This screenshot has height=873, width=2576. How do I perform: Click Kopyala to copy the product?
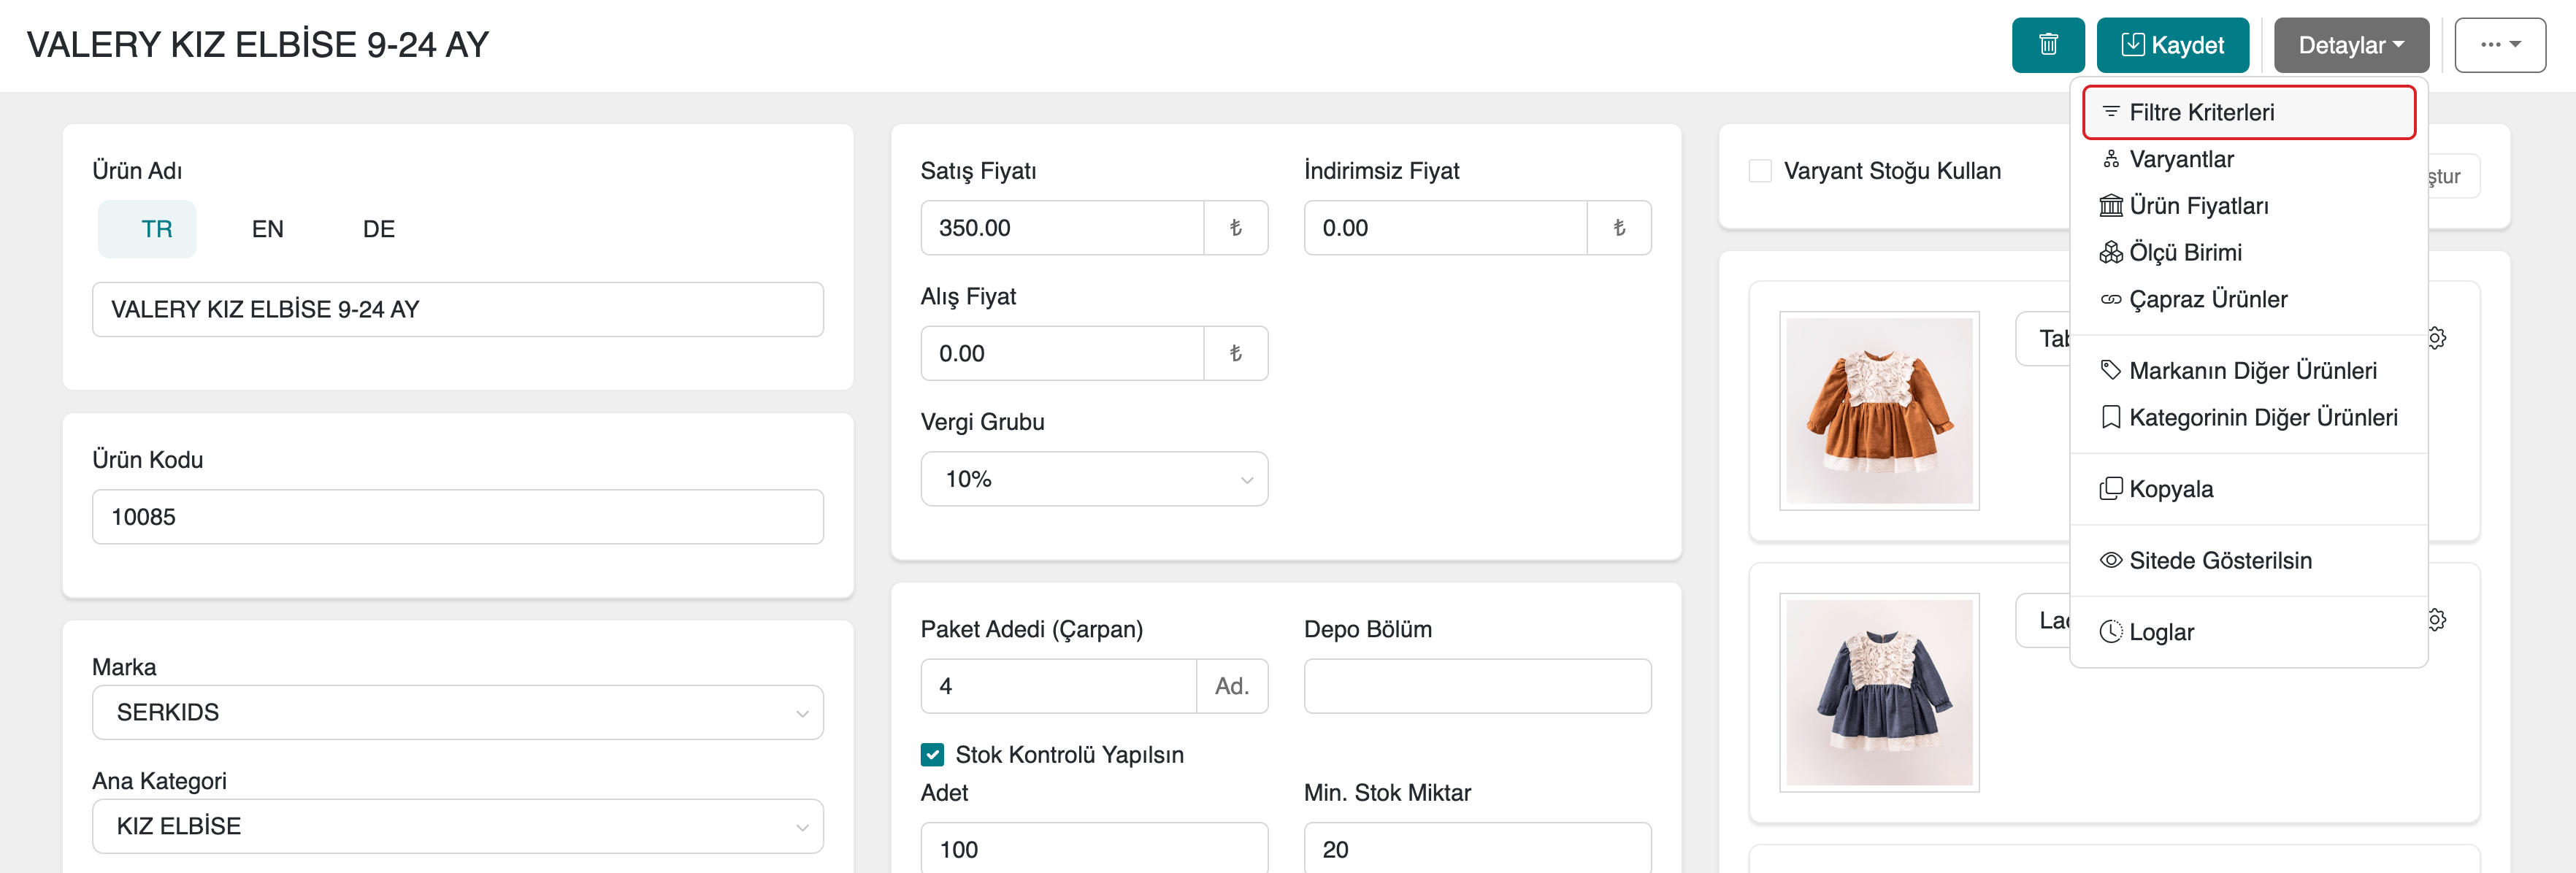pos(2170,489)
